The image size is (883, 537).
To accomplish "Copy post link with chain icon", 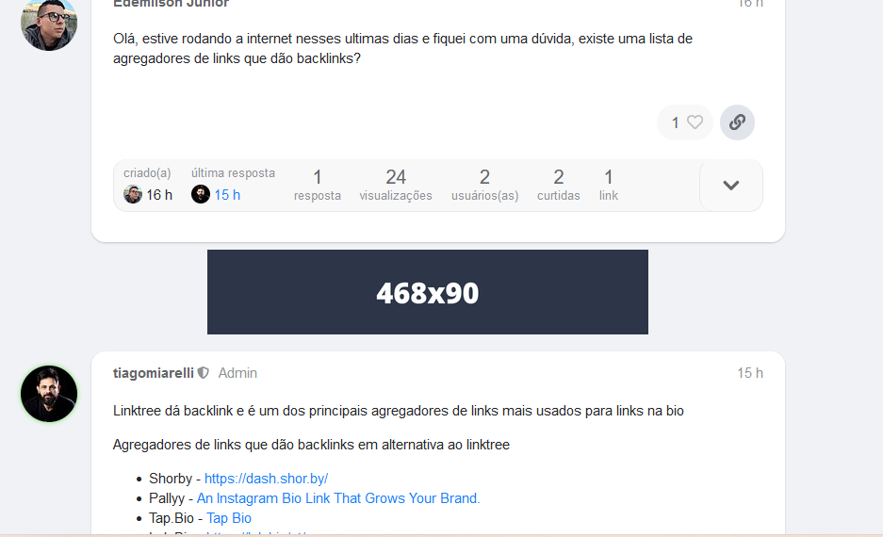I will pos(737,122).
